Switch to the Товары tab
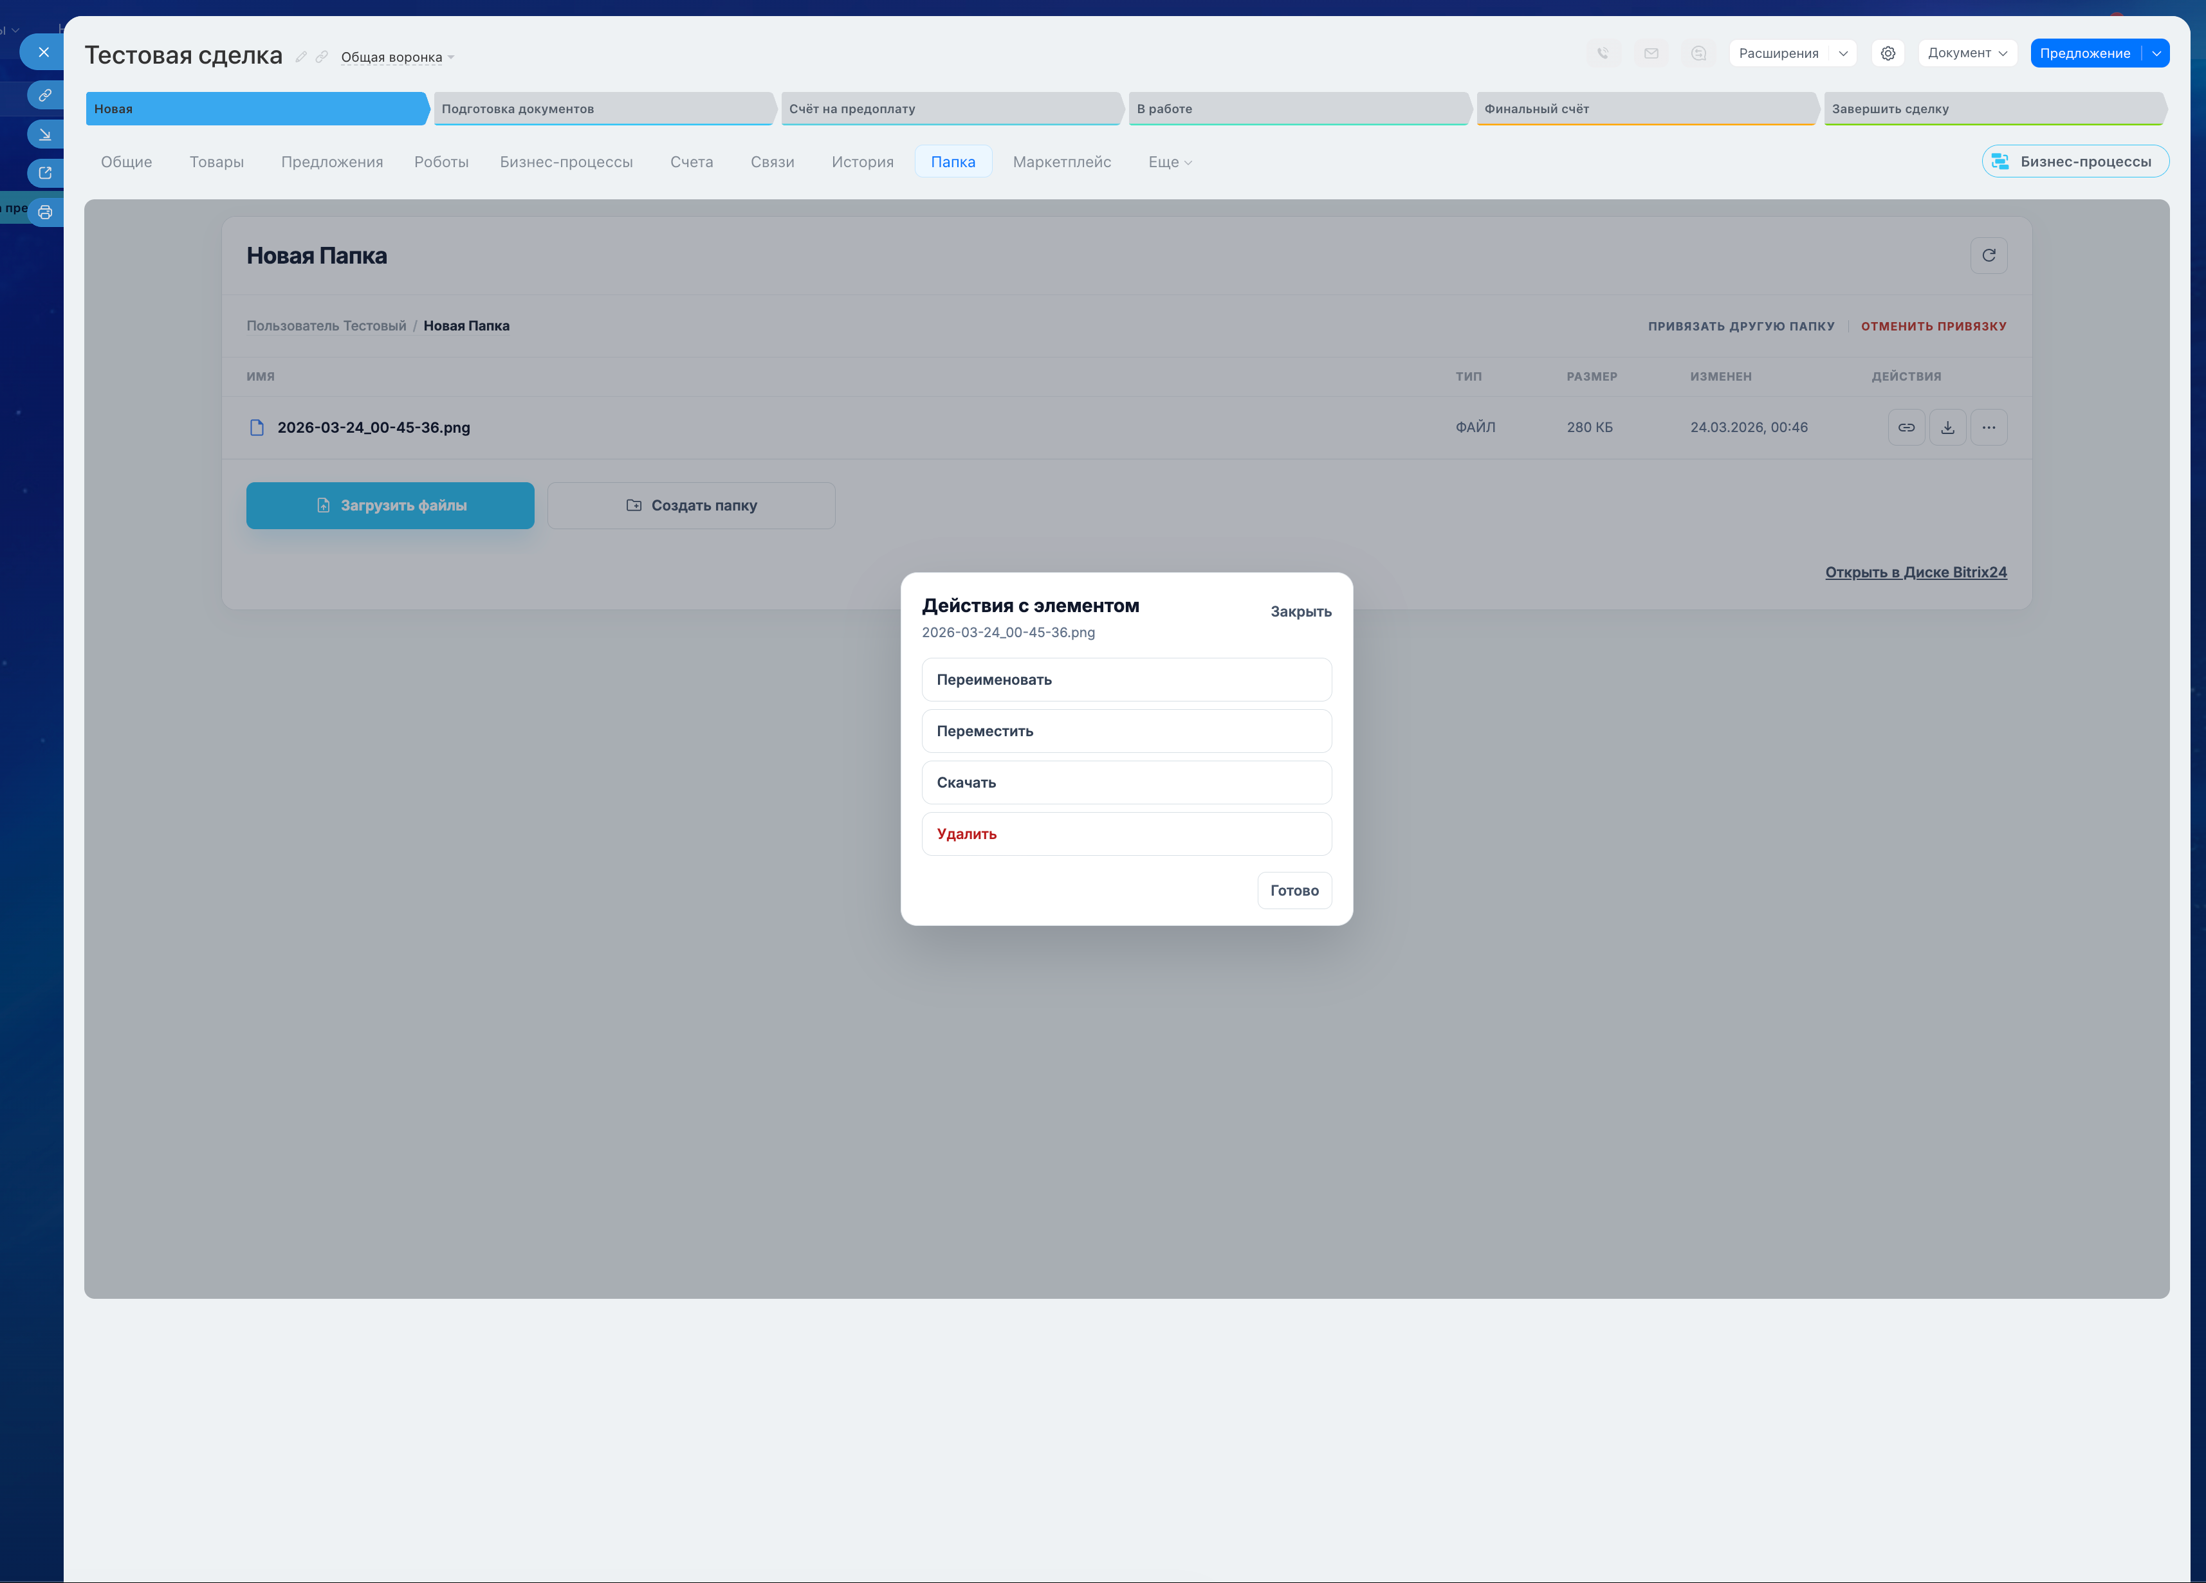 [x=216, y=163]
